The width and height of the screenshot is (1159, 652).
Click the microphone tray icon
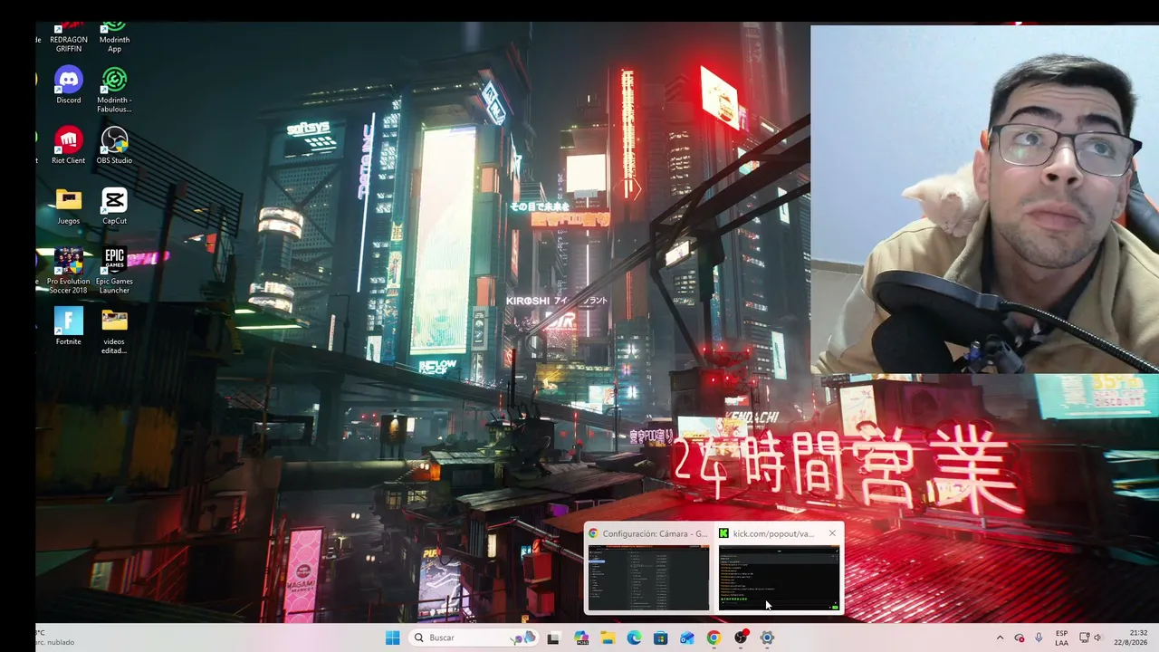click(x=1039, y=638)
